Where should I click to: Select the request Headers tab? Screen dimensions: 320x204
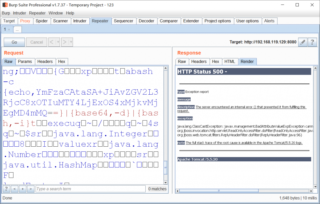point(45,62)
